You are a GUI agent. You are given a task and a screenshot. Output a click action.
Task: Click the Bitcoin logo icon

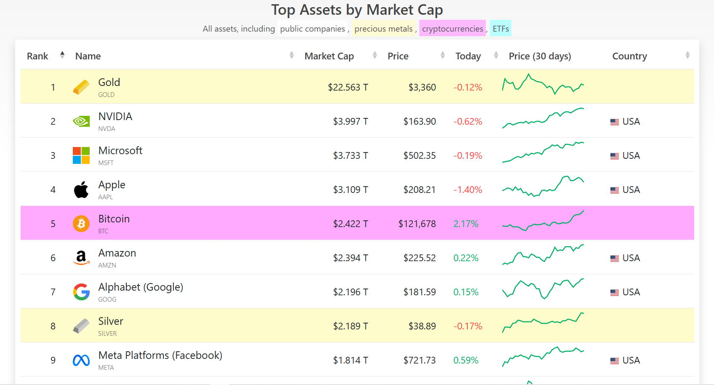(x=81, y=224)
